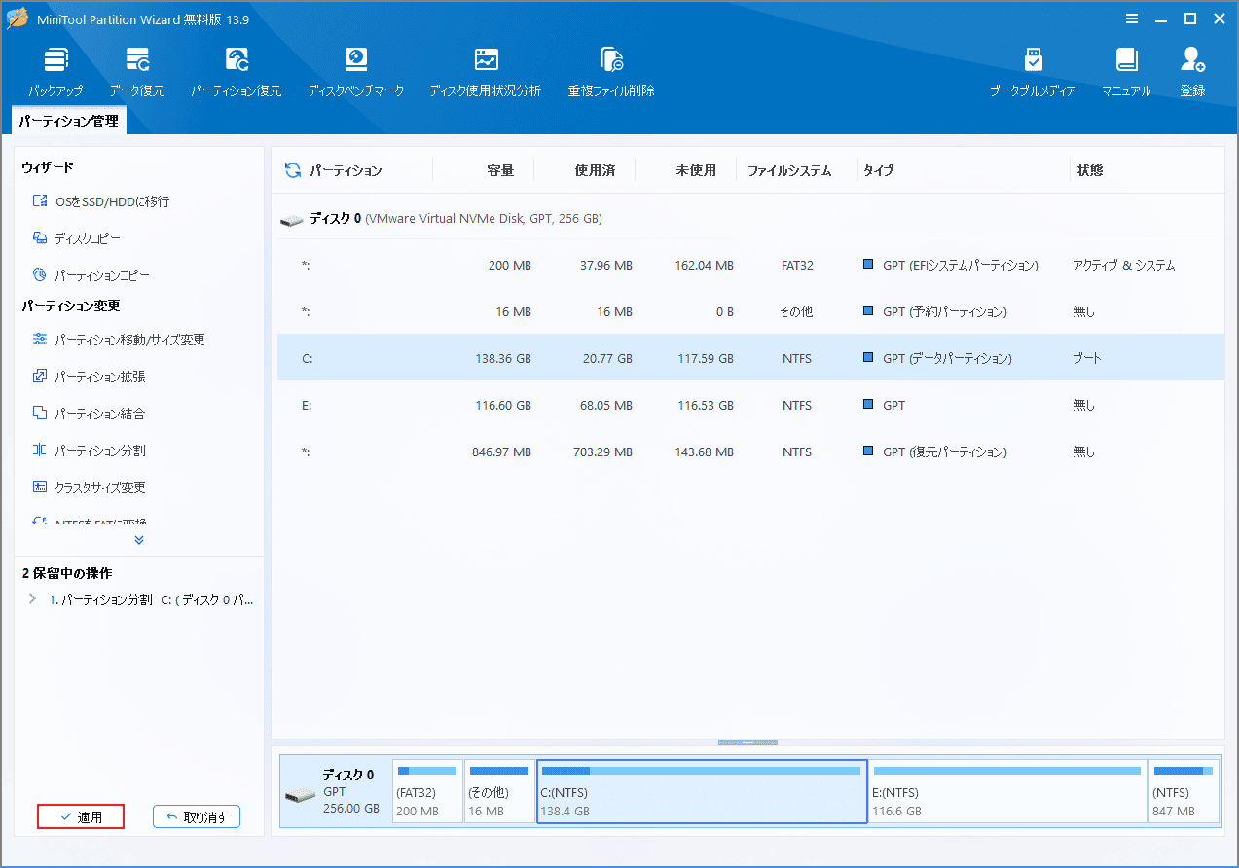This screenshot has height=868, width=1239.
Task: Launch データ復元 data recovery
Action: [x=137, y=72]
